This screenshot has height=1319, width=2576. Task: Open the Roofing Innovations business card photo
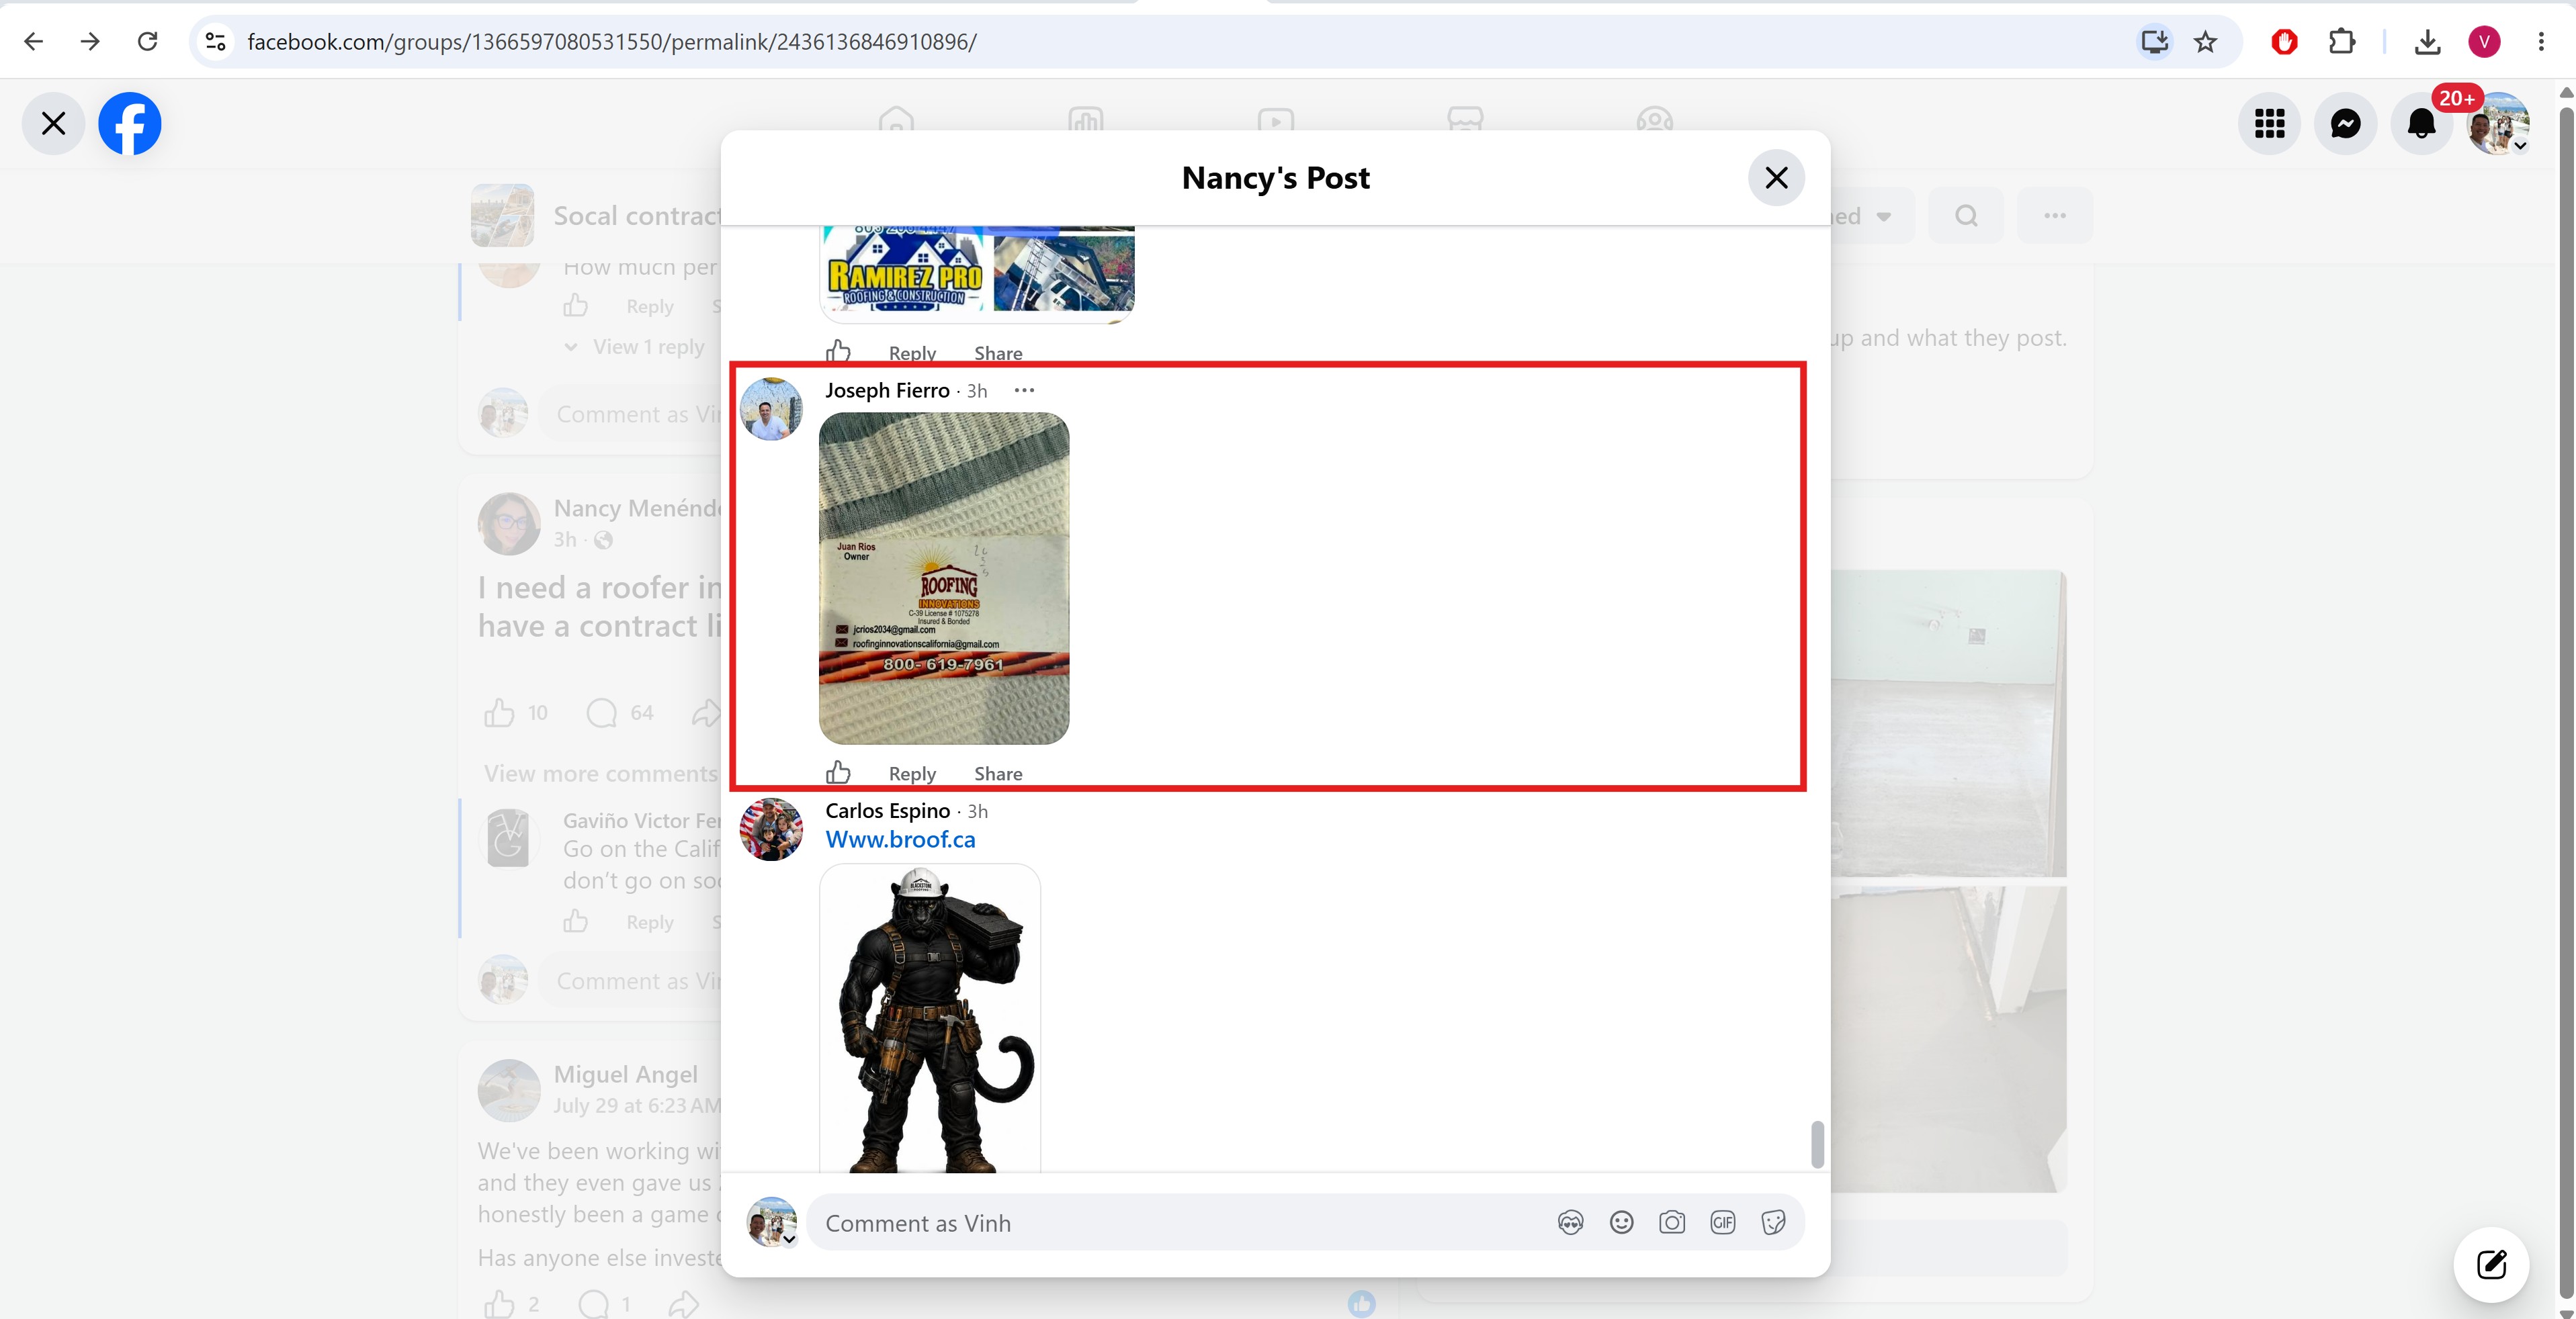click(x=944, y=578)
